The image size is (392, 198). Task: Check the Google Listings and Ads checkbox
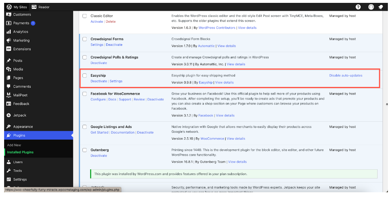pos(84,127)
